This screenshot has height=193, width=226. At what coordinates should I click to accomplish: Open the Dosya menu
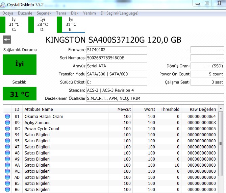[8, 13]
